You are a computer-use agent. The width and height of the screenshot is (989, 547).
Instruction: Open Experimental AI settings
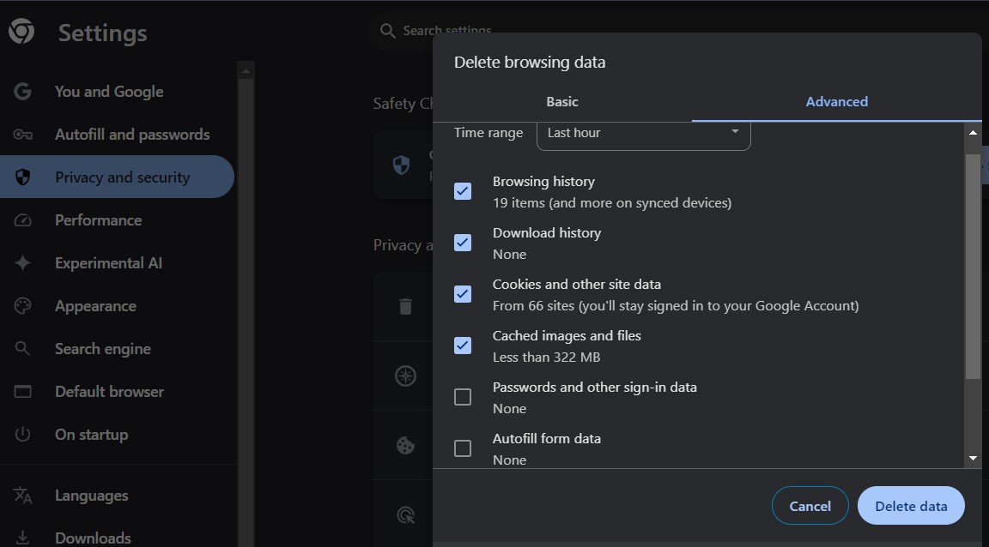click(x=118, y=263)
